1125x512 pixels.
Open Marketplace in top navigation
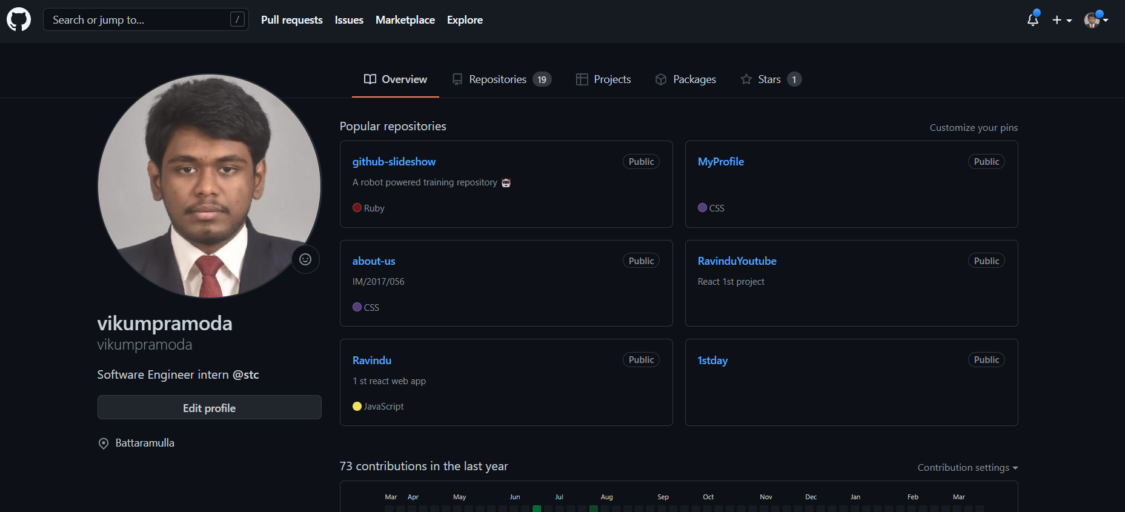click(405, 20)
